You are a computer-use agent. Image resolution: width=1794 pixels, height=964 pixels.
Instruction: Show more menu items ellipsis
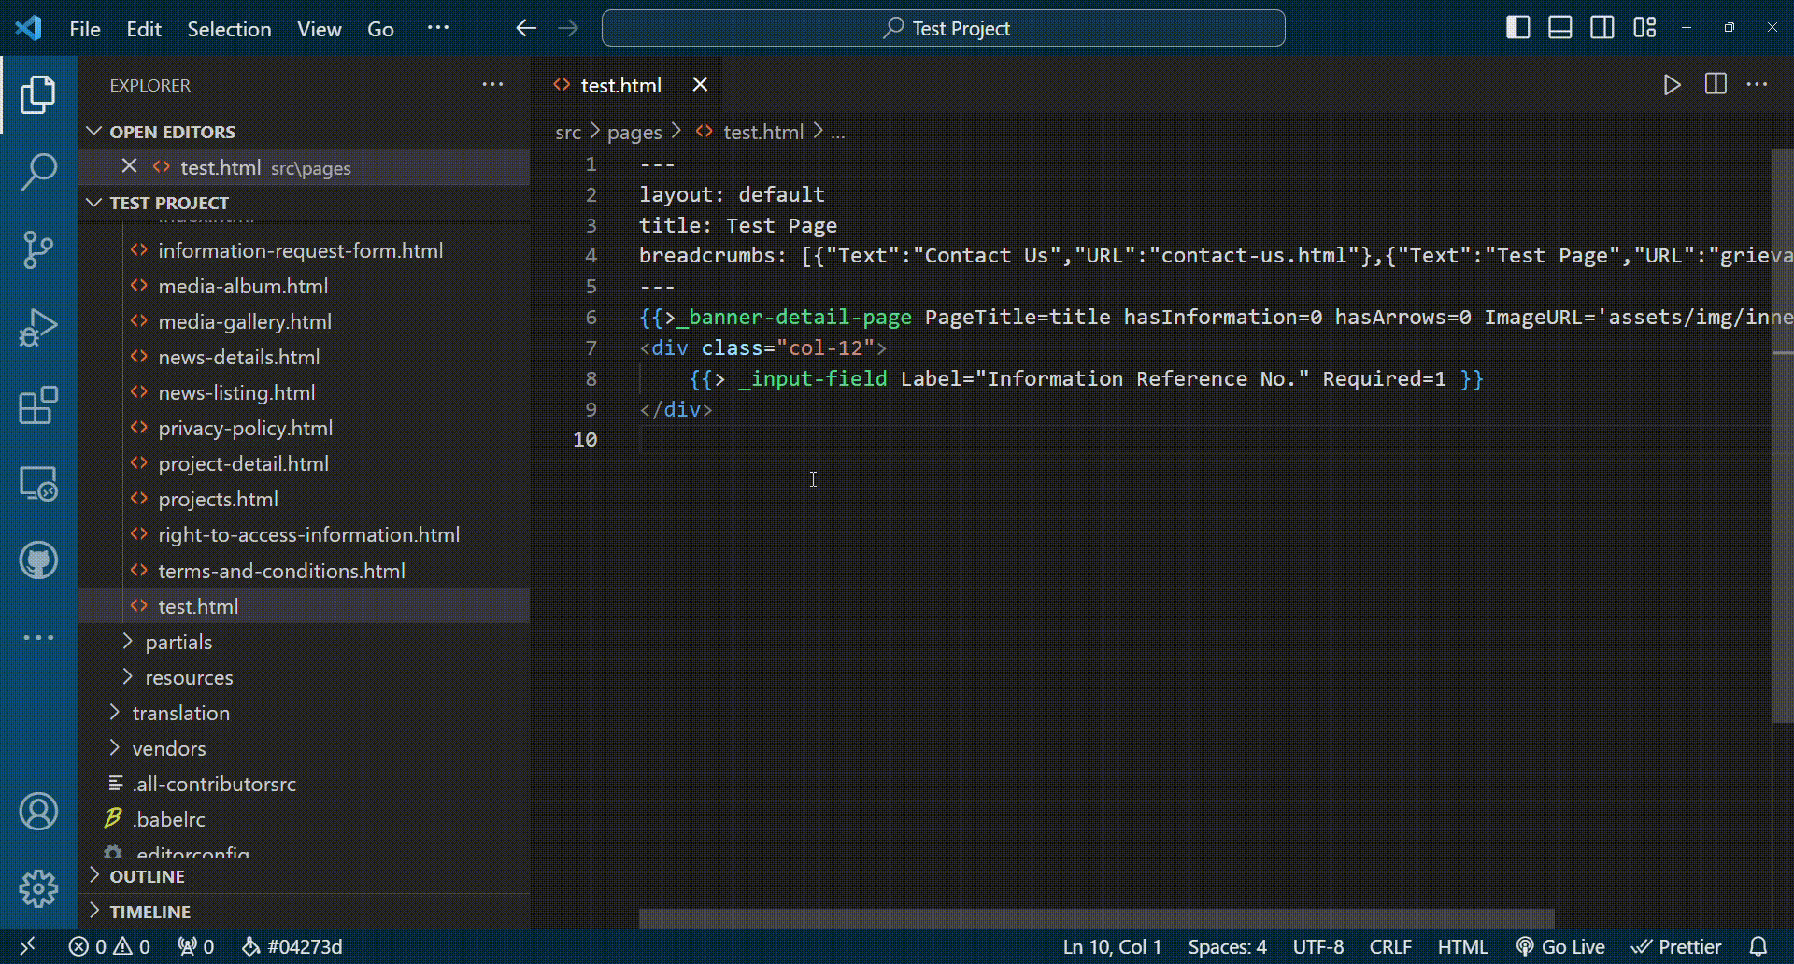coord(437,28)
